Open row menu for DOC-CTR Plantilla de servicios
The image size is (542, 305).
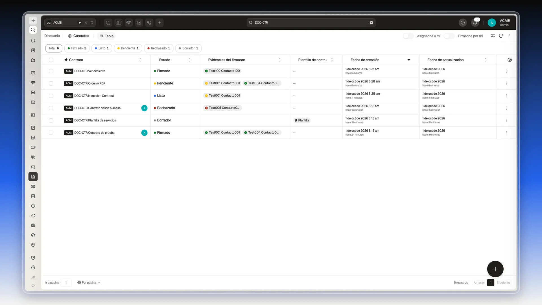point(506,120)
